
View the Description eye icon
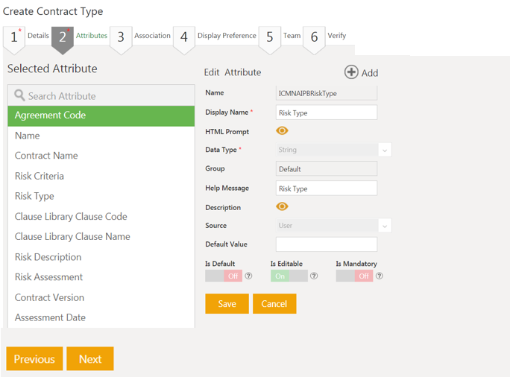282,206
